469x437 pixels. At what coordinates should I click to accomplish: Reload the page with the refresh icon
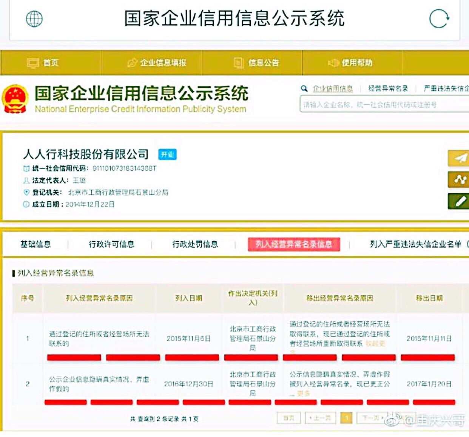pyautogui.click(x=439, y=18)
